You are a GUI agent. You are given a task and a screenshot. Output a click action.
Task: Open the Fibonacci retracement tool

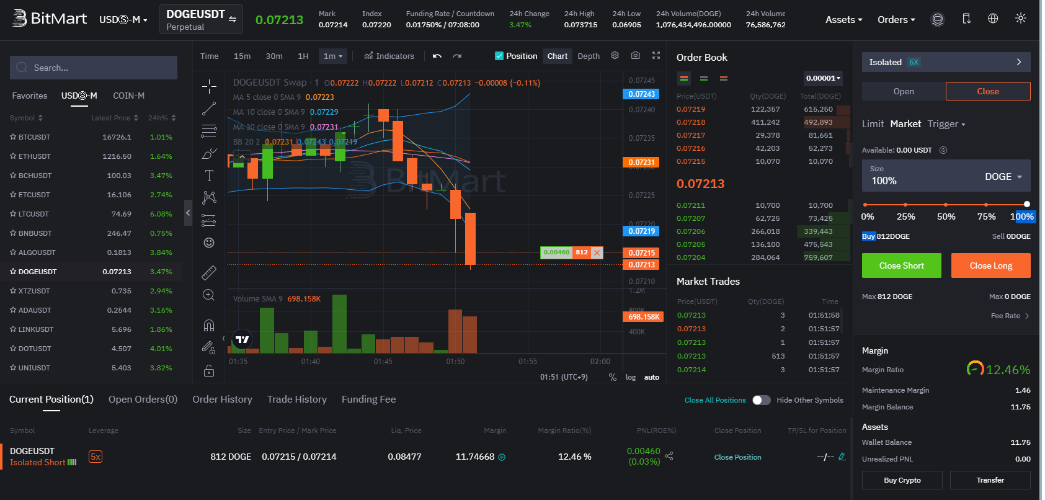click(x=209, y=131)
